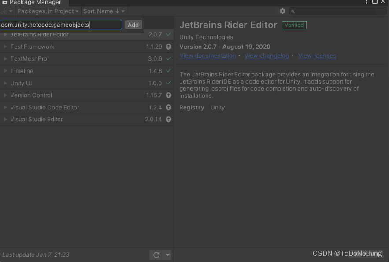Open the View licenses link
The image size is (389, 262).
[x=317, y=56]
